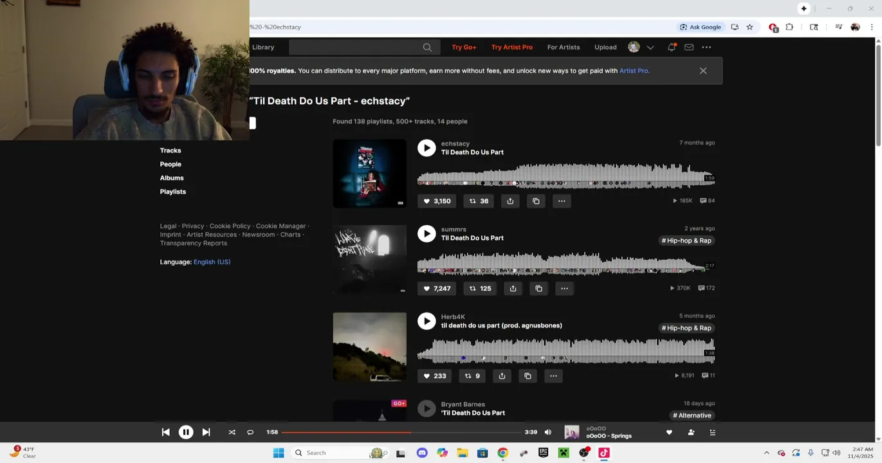The height and width of the screenshot is (463, 882).
Task: Seek within echstacy track waveform
Action: (x=565, y=177)
